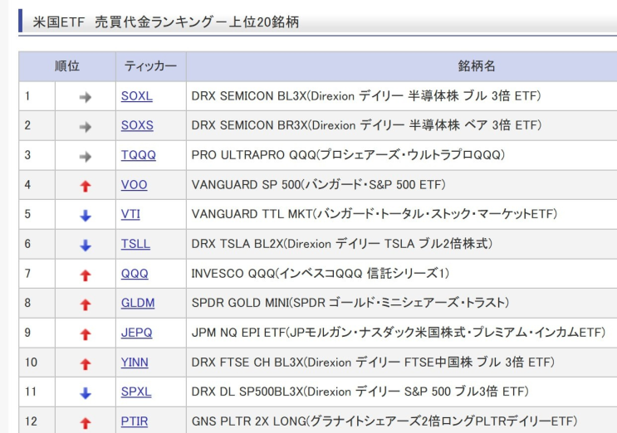
Task: Click the rank number 10 cell
Action: (37, 362)
